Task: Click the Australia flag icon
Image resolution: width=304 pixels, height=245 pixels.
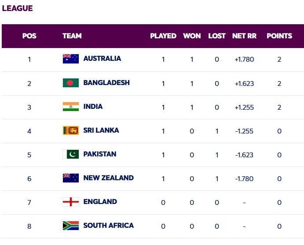Action: click(70, 59)
